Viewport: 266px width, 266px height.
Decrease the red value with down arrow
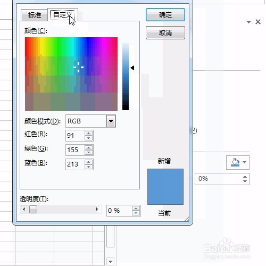pos(88,138)
